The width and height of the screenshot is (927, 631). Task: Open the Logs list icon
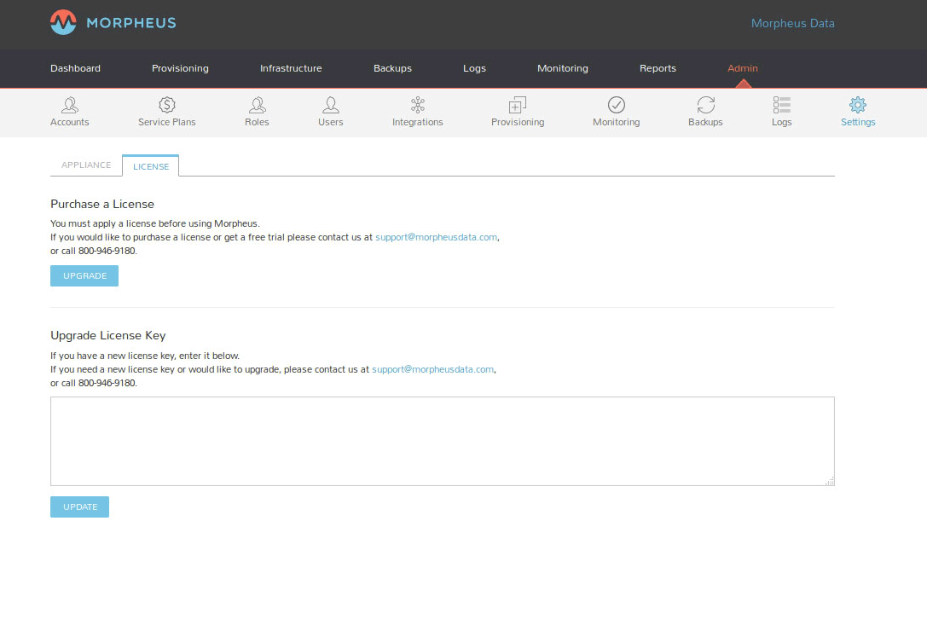(782, 105)
